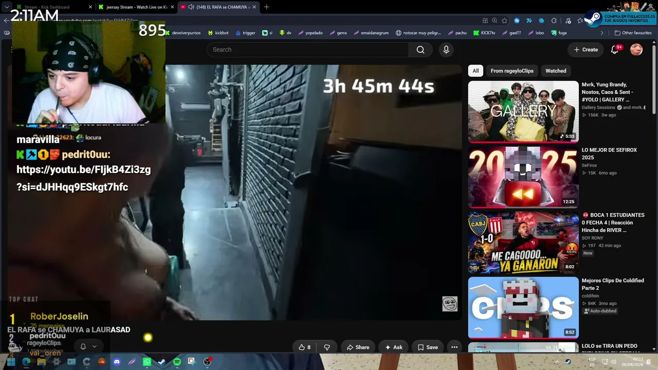Image resolution: width=658 pixels, height=370 pixels.
Task: Mute the YouTube tab via speaker icon
Action: [191, 7]
